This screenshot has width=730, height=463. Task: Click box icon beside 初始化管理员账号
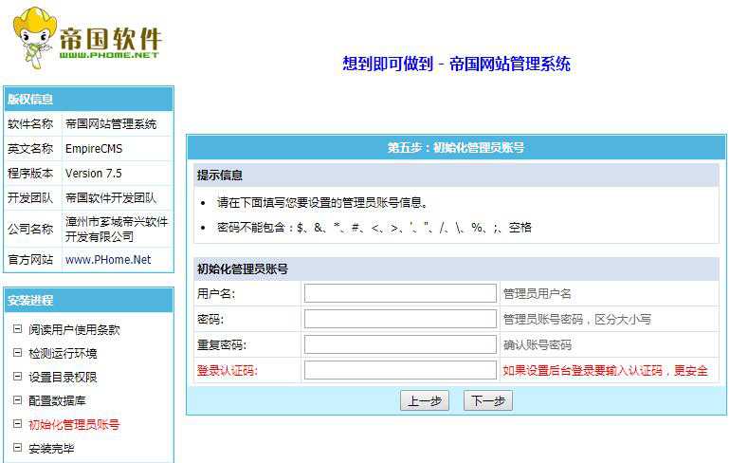[x=18, y=424]
